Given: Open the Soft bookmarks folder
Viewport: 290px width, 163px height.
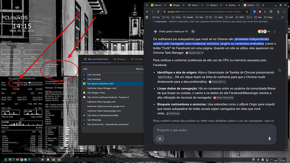Looking at the screenshot, I should tap(229, 17).
